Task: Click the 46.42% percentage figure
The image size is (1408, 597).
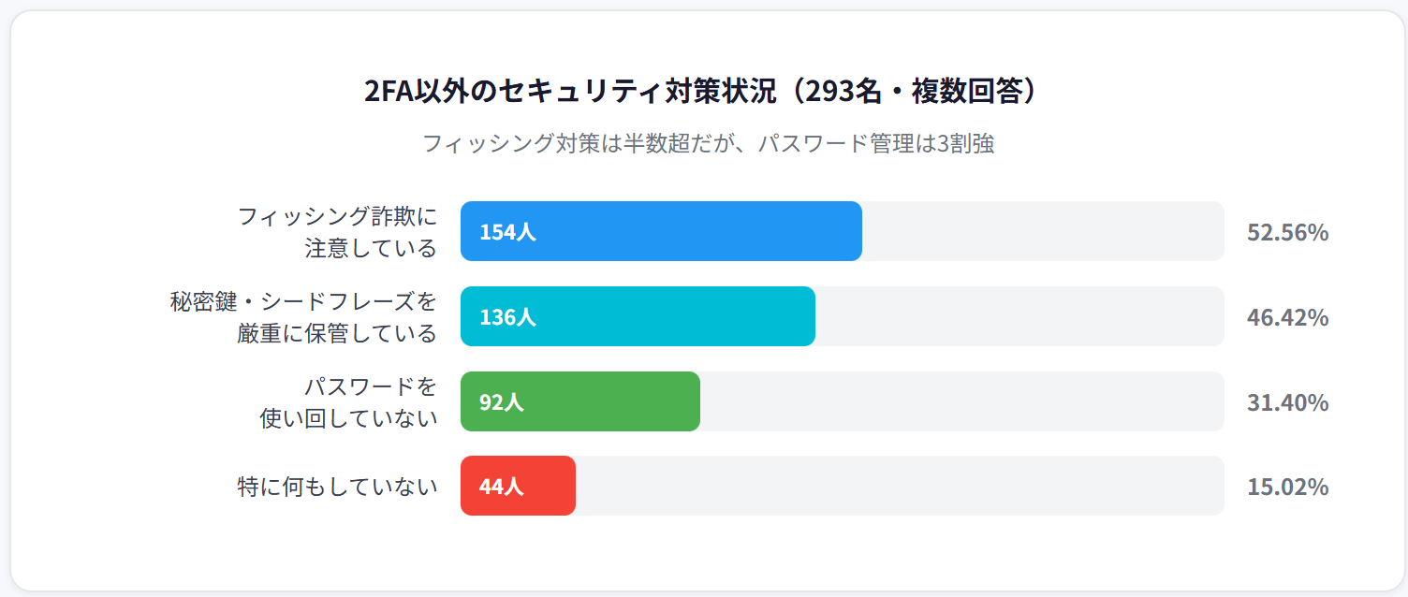Action: click(1287, 318)
